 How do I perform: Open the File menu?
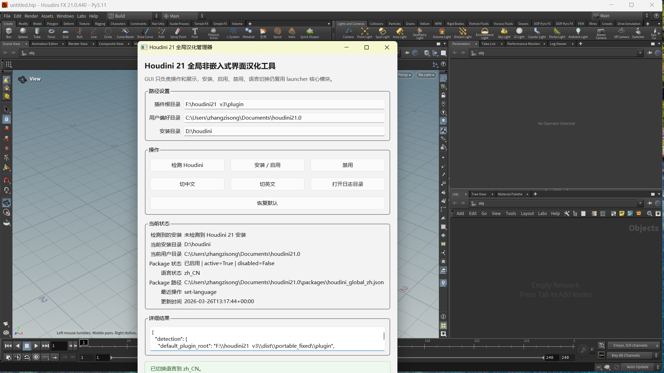click(x=7, y=16)
